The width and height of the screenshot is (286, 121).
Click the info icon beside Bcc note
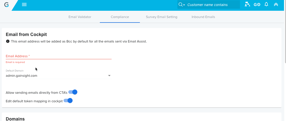[8, 41]
